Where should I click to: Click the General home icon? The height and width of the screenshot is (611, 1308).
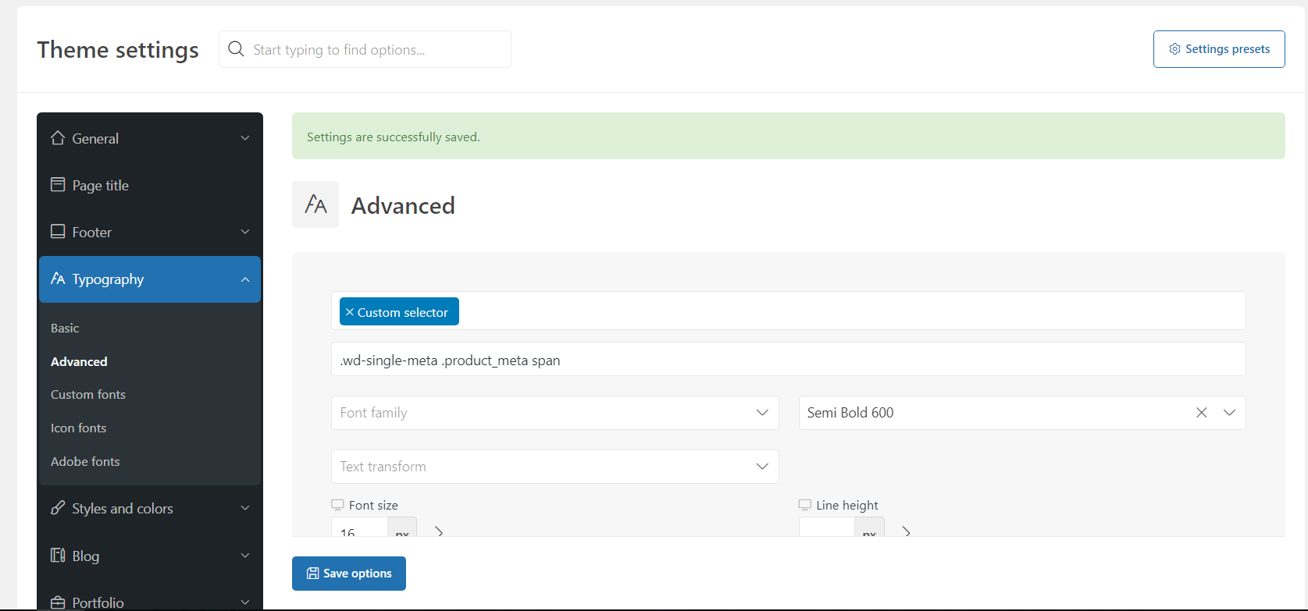coord(58,138)
